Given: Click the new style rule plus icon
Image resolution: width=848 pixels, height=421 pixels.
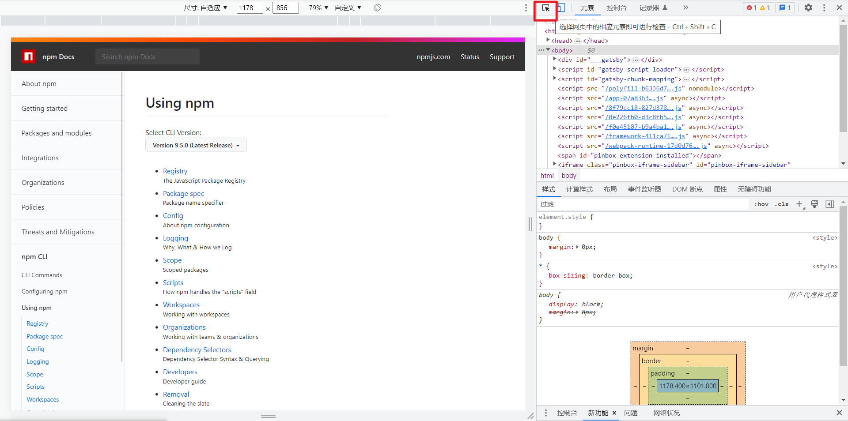Looking at the screenshot, I should pos(799,204).
